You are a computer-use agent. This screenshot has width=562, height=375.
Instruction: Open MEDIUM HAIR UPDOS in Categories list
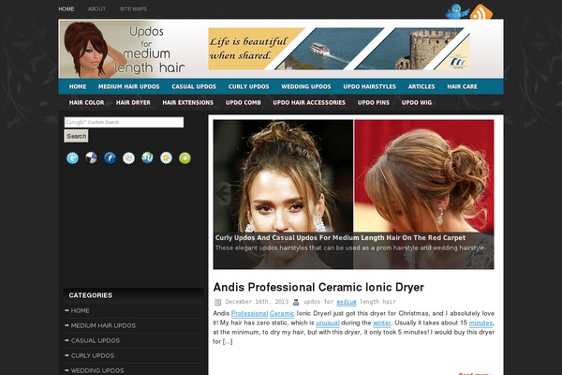tap(103, 326)
